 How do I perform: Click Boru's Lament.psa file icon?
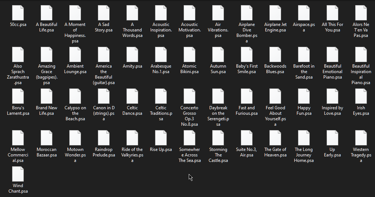coord(18,96)
